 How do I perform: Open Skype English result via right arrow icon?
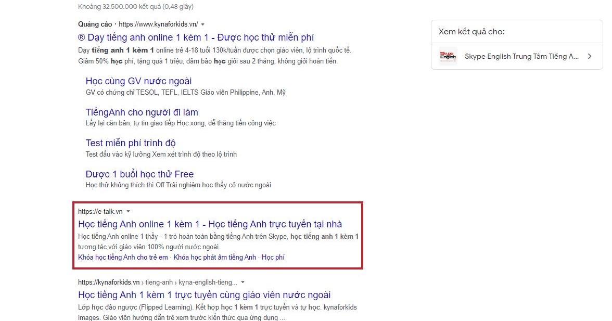click(x=590, y=56)
